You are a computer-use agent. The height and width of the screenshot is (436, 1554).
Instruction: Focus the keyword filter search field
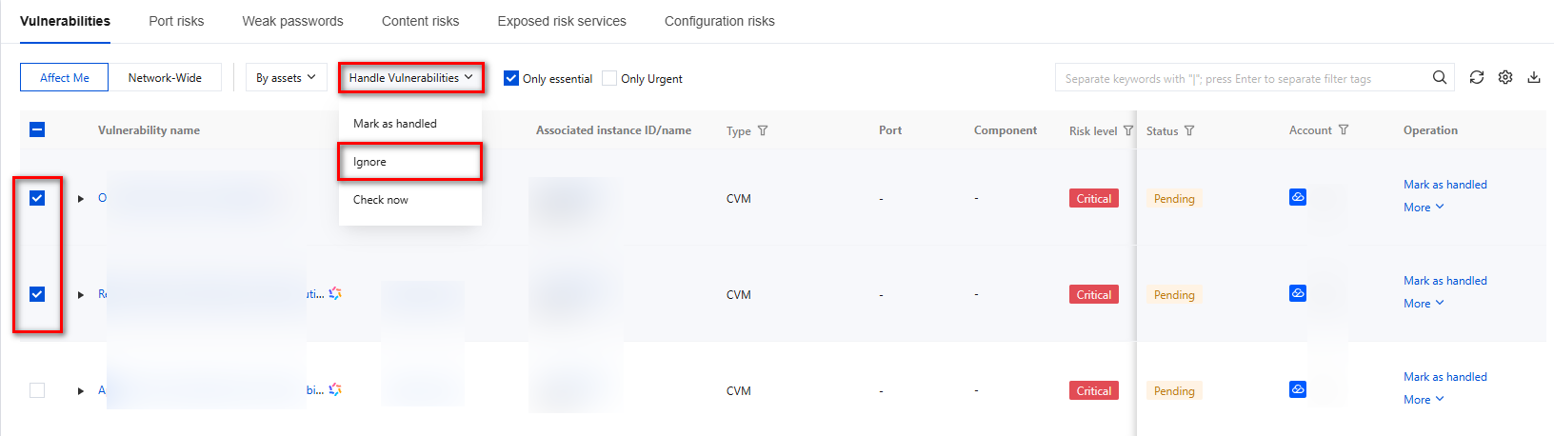(x=1238, y=79)
